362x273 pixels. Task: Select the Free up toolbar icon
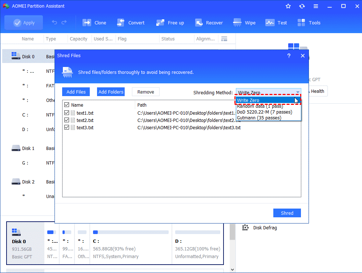pos(160,23)
